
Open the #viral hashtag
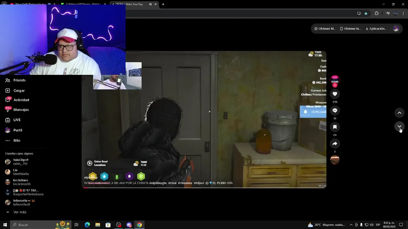pos(172,183)
